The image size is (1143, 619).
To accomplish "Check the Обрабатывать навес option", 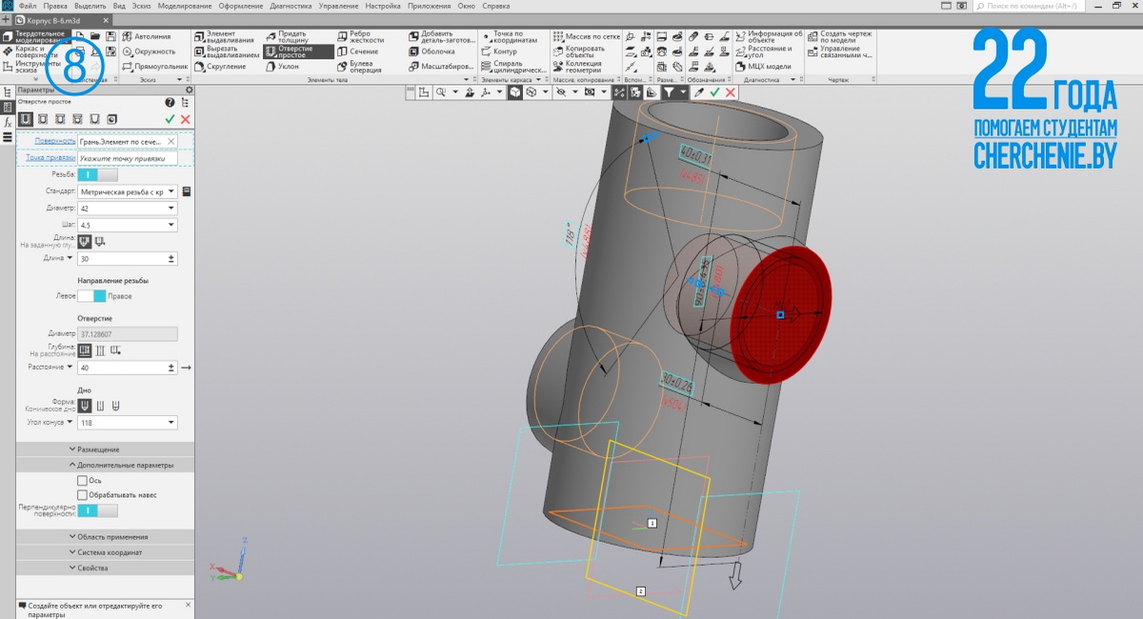I will [82, 495].
